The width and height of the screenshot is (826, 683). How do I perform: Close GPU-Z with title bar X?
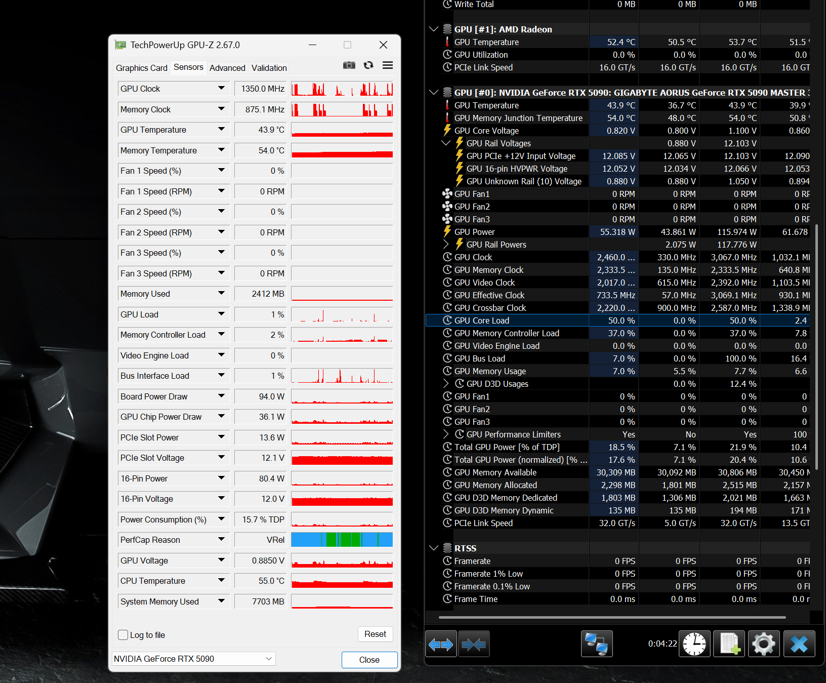[x=384, y=45]
